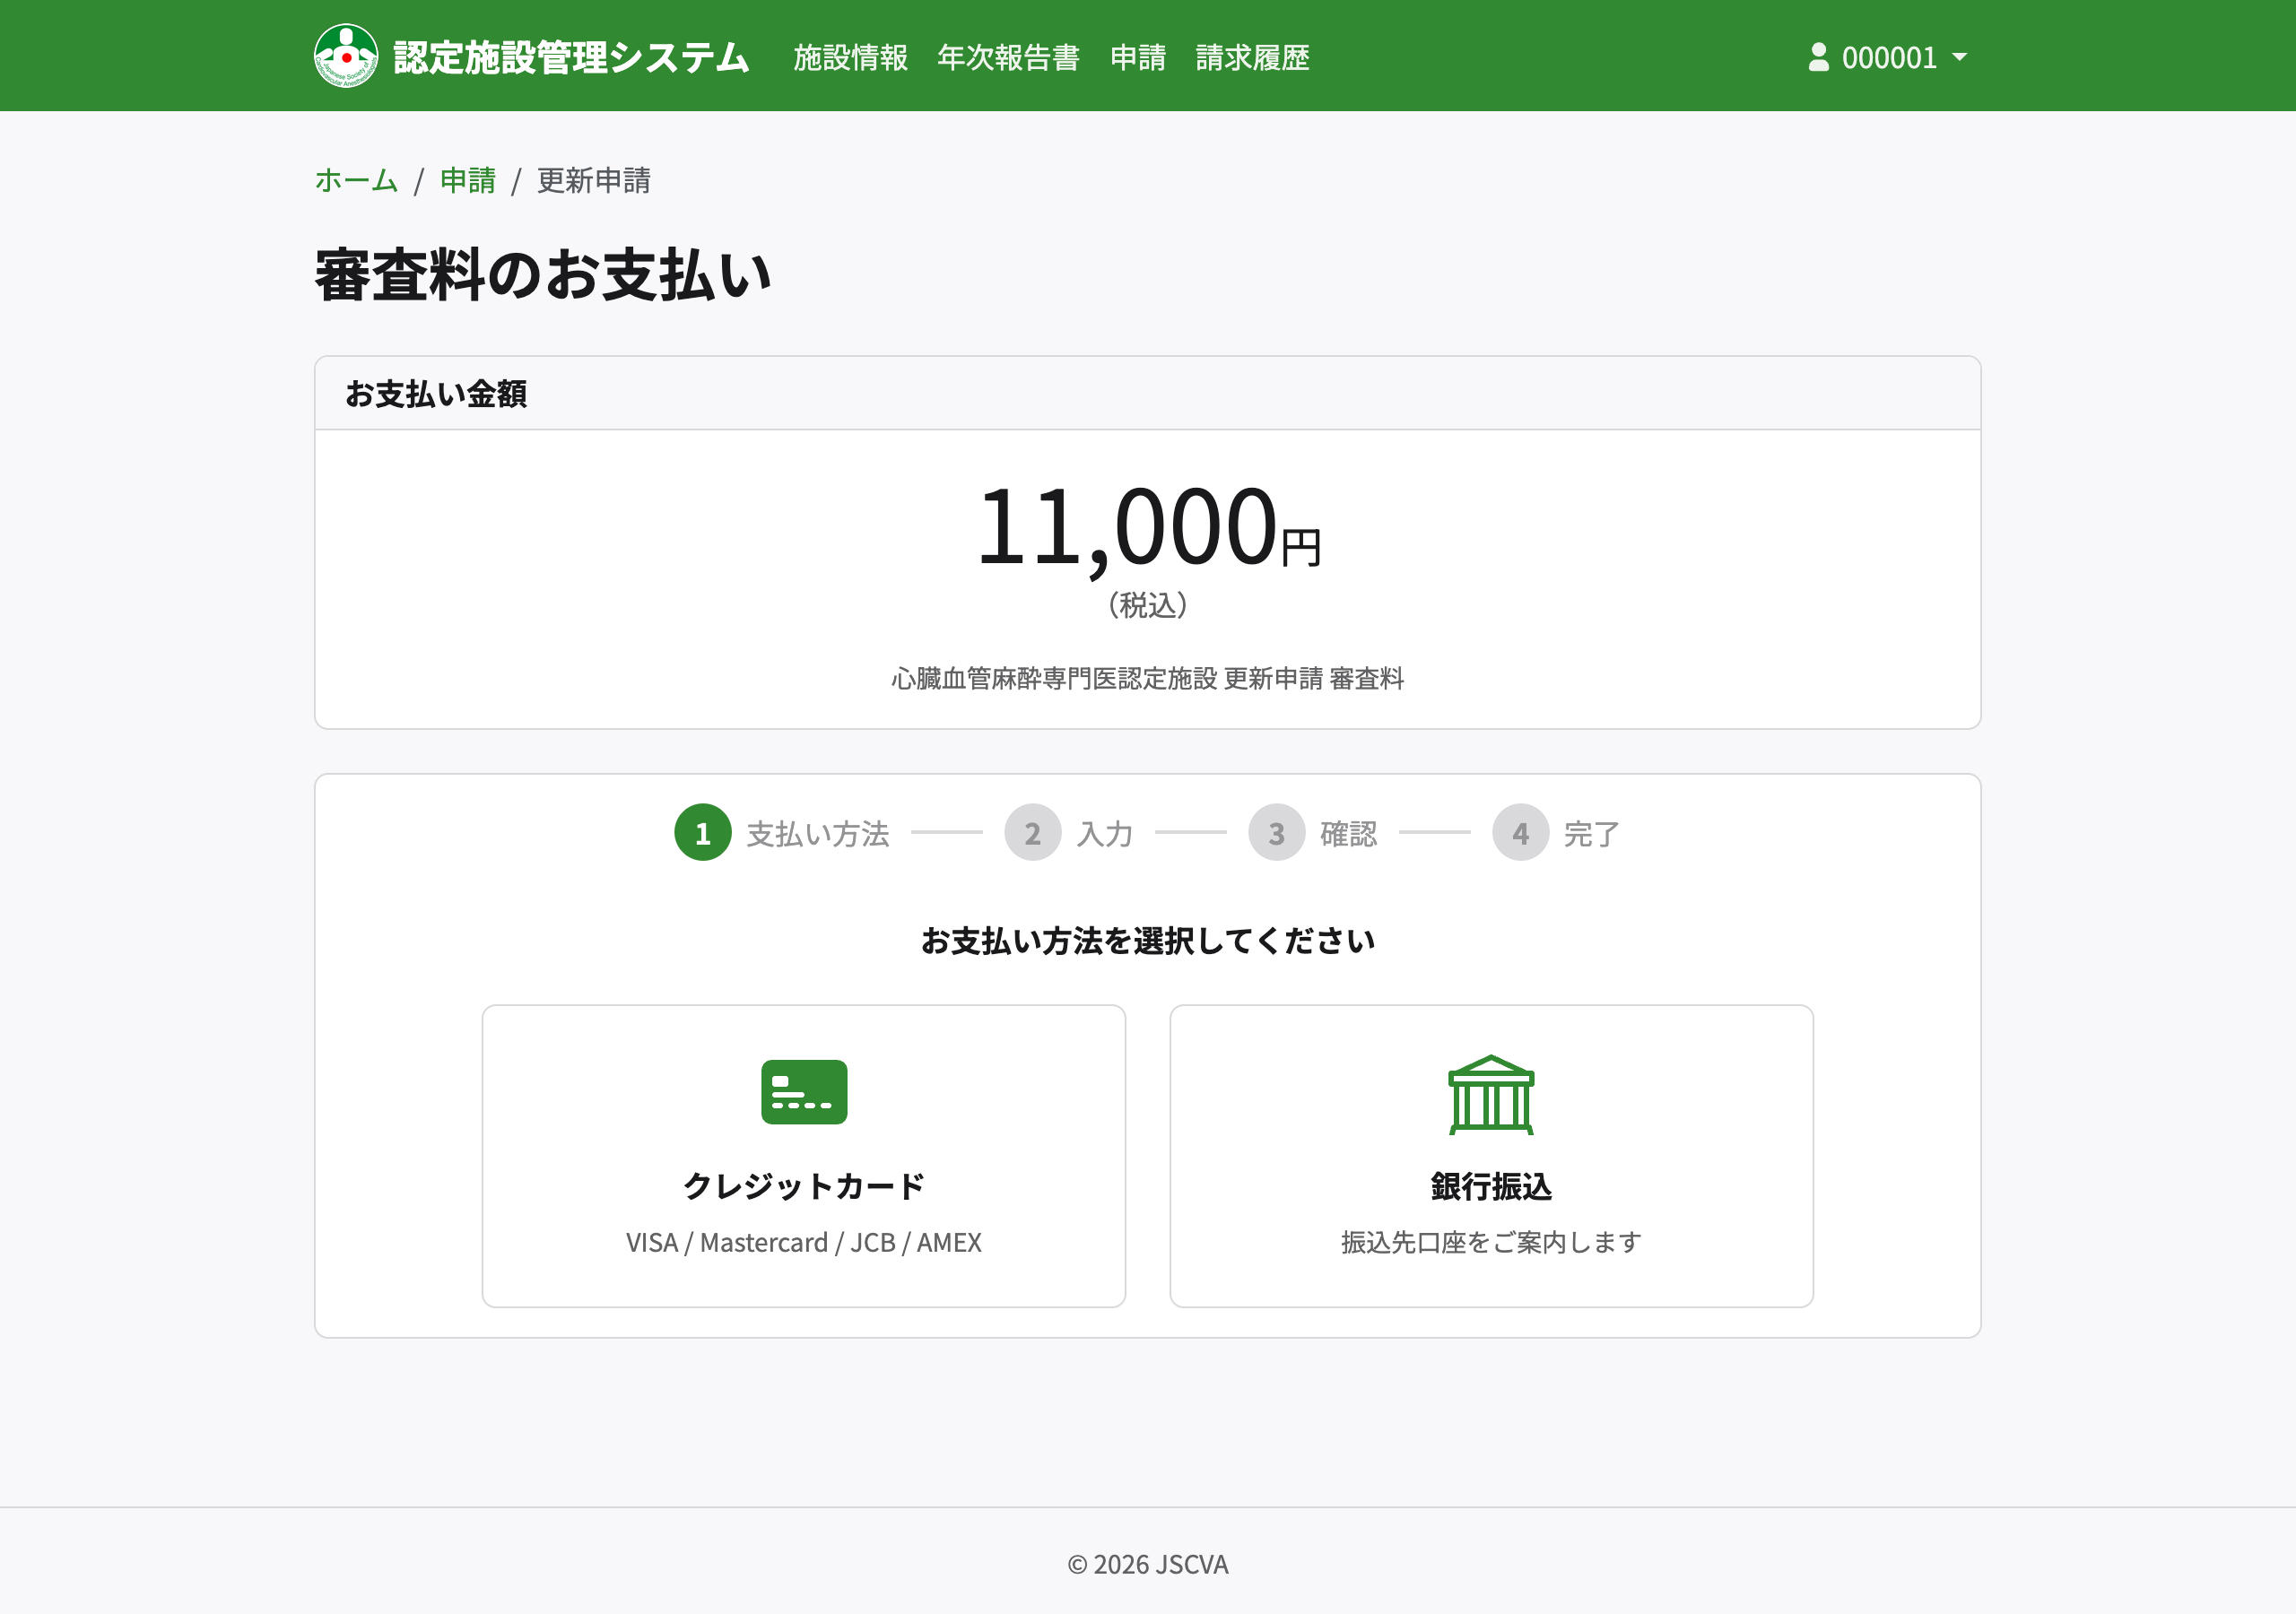Click step 2 入力 circle indicator
This screenshot has height=1614, width=2296.
(x=1033, y=833)
